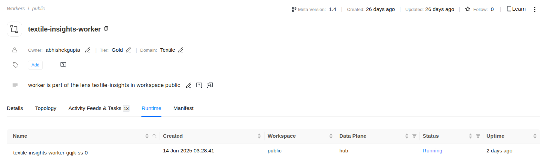Filter the Status column
This screenshot has height=162, width=543.
[478, 136]
